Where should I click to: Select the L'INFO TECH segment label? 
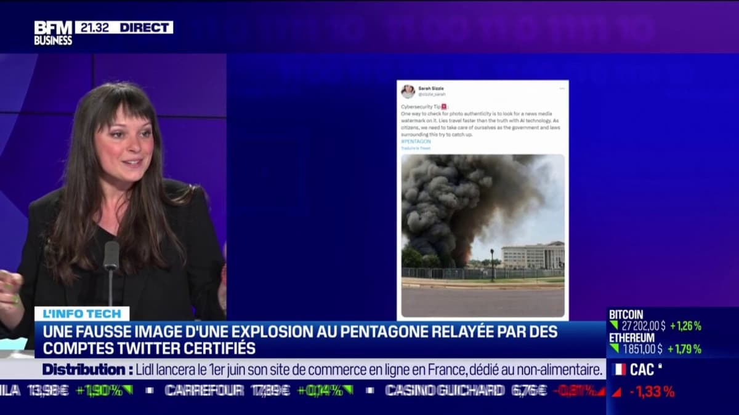pos(82,314)
